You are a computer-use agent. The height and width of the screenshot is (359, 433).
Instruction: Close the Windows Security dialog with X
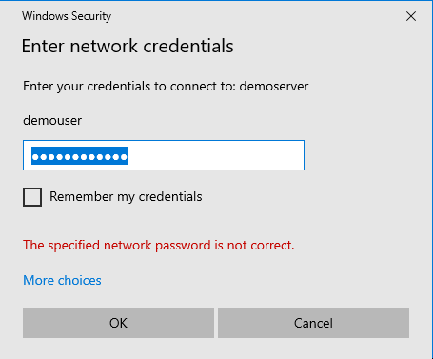[x=411, y=16]
